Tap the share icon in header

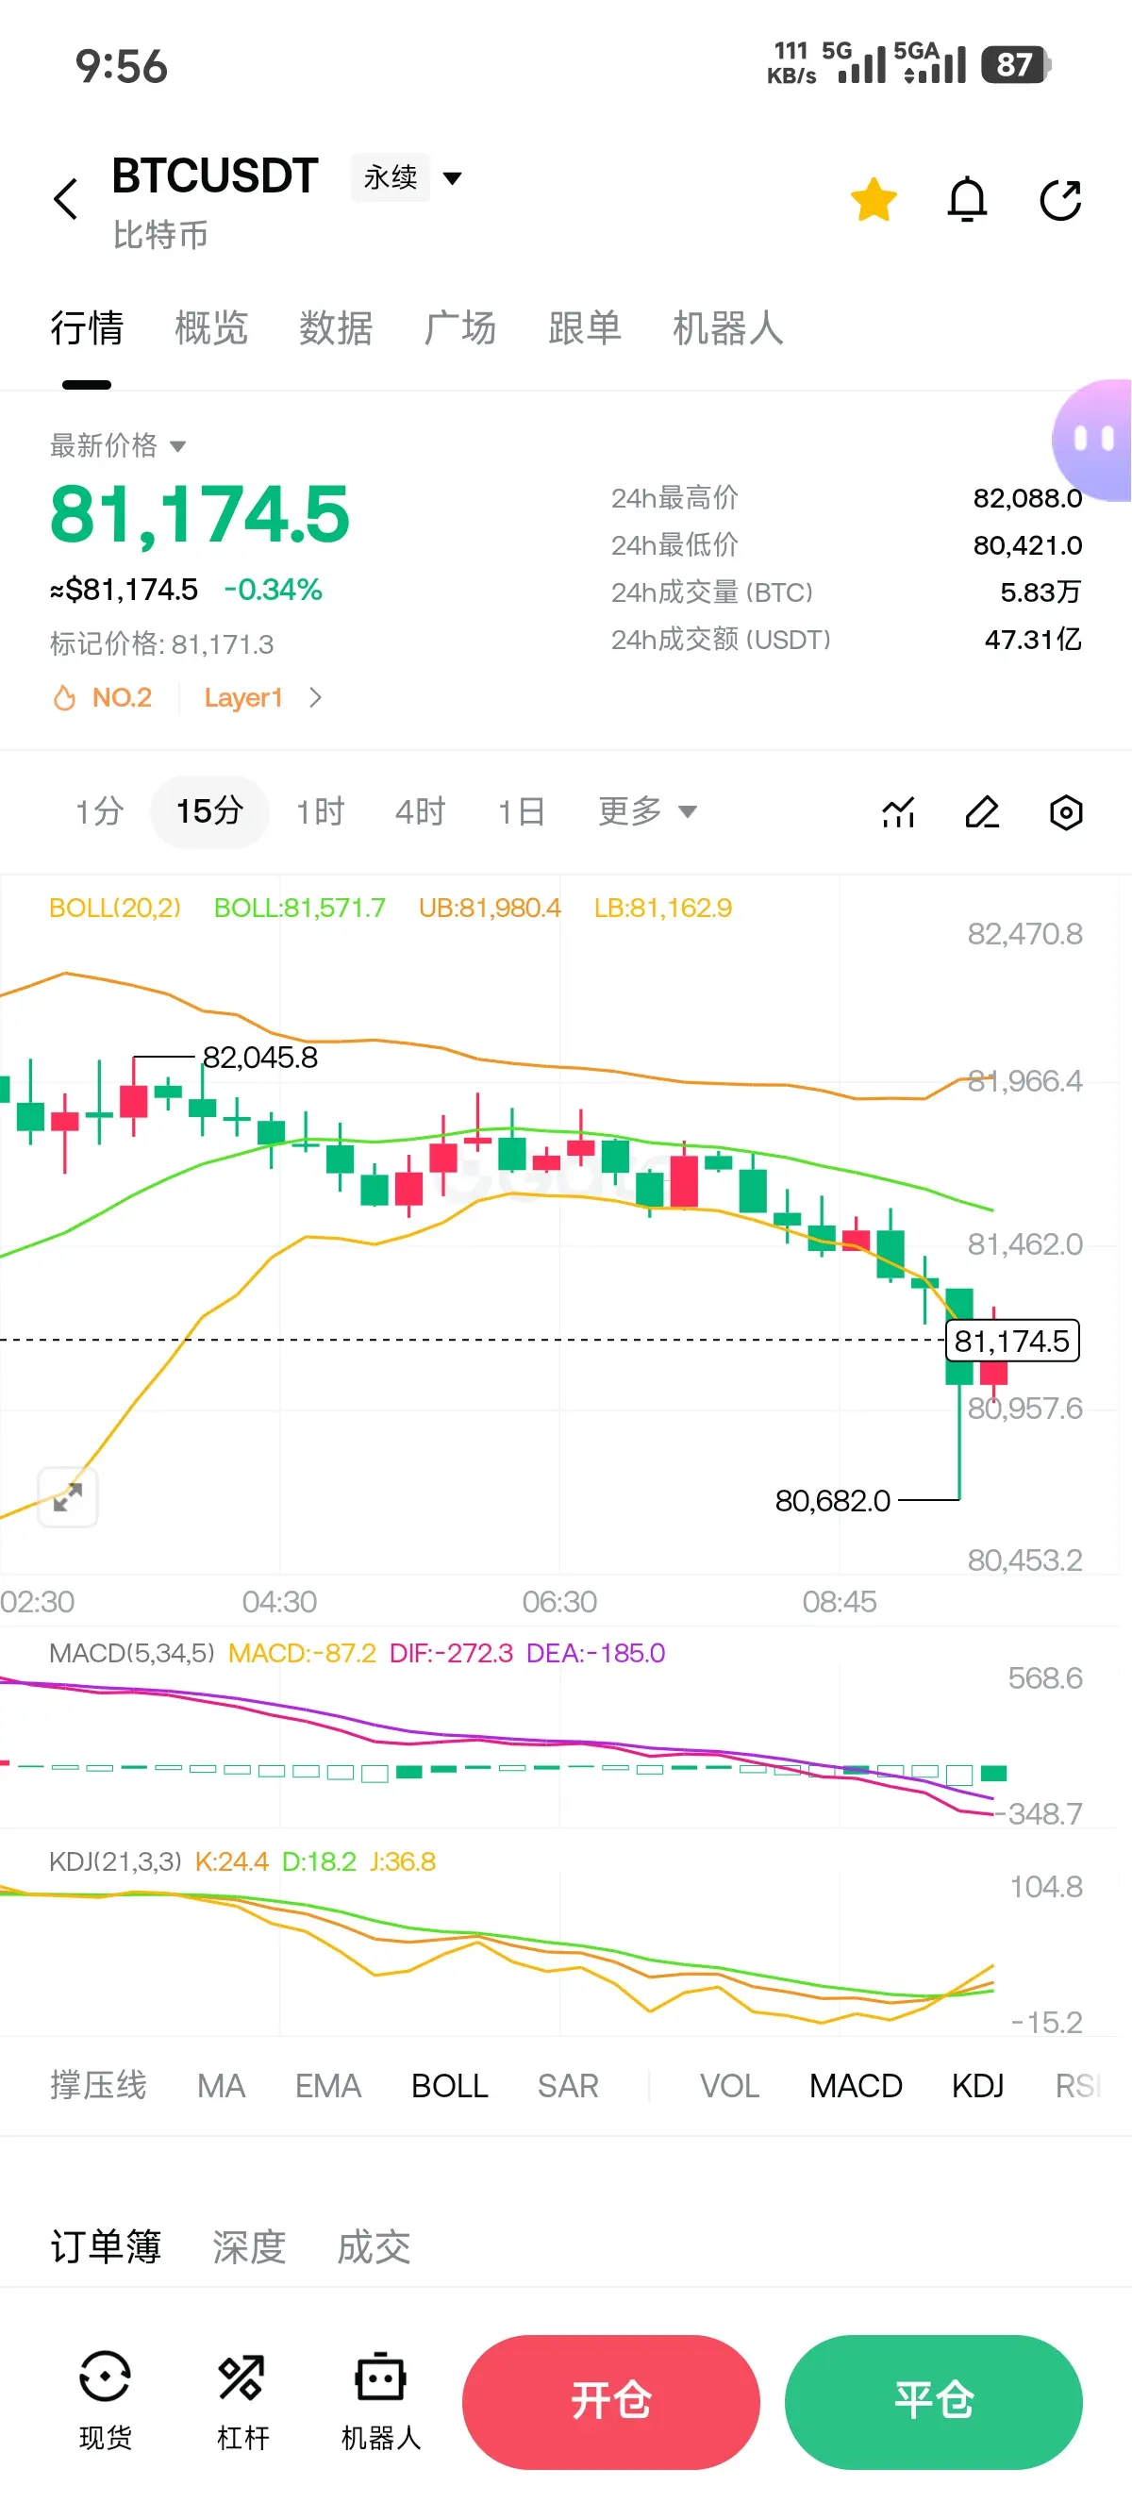pos(1060,200)
